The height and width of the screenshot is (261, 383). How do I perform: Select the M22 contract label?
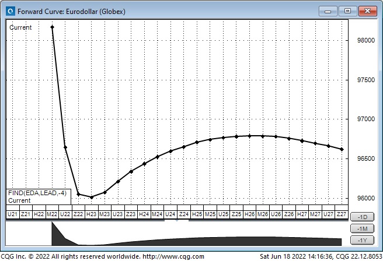52,214
